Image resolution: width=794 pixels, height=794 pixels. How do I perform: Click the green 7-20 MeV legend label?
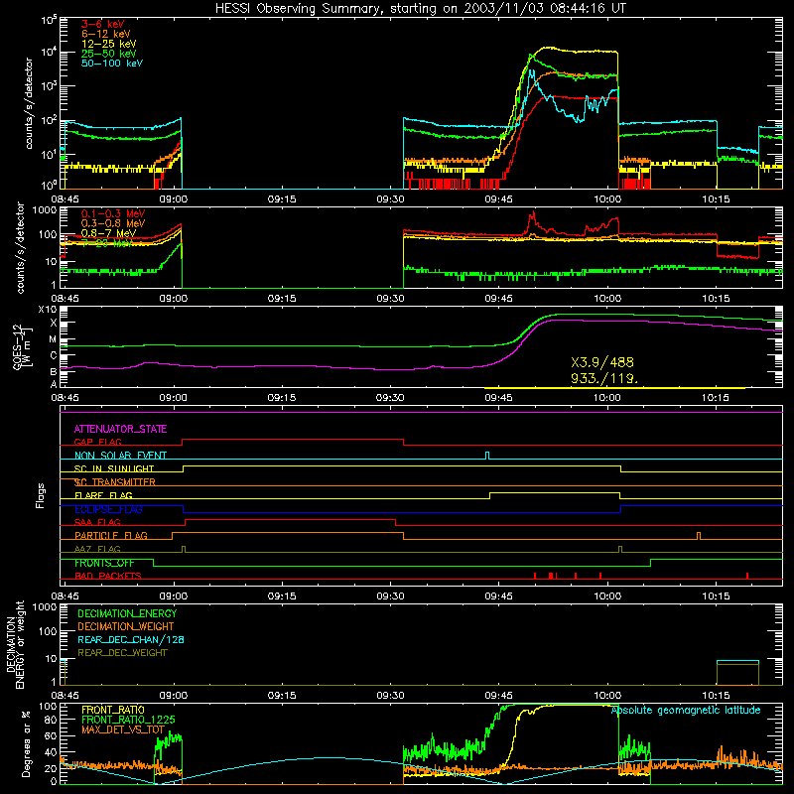(107, 243)
